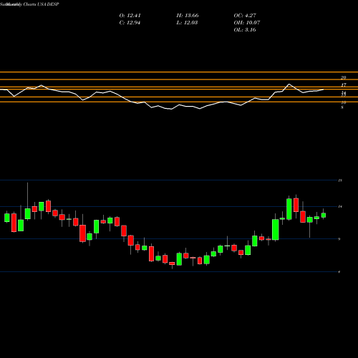This screenshot has width=358, height=358.
Task: Click the candlestick price axis label '9'
Action: [339, 239]
